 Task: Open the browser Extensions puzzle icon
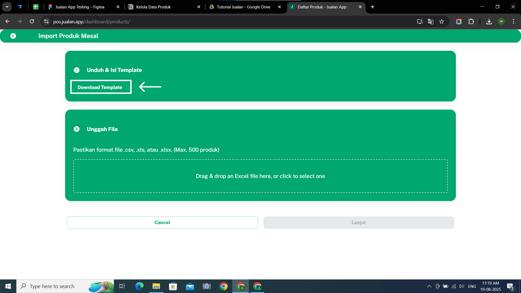471,21
